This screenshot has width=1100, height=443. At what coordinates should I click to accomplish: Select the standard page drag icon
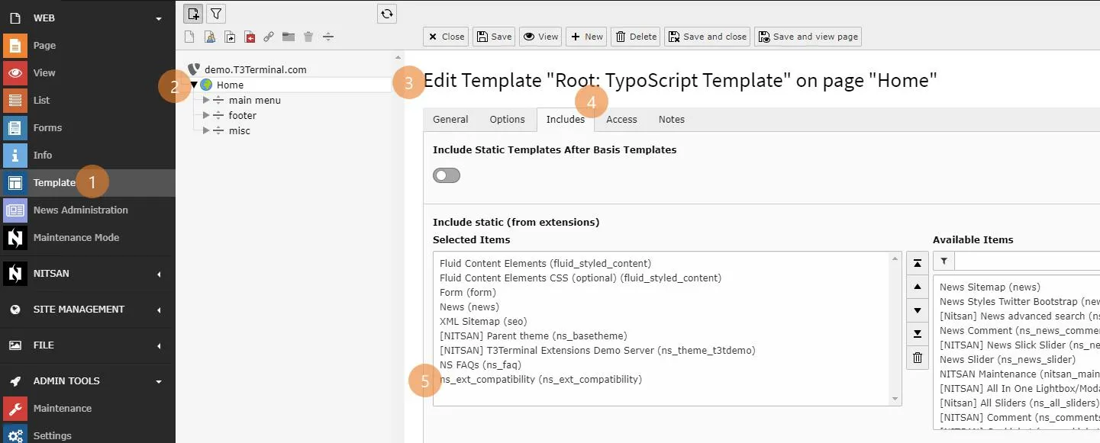click(x=191, y=37)
